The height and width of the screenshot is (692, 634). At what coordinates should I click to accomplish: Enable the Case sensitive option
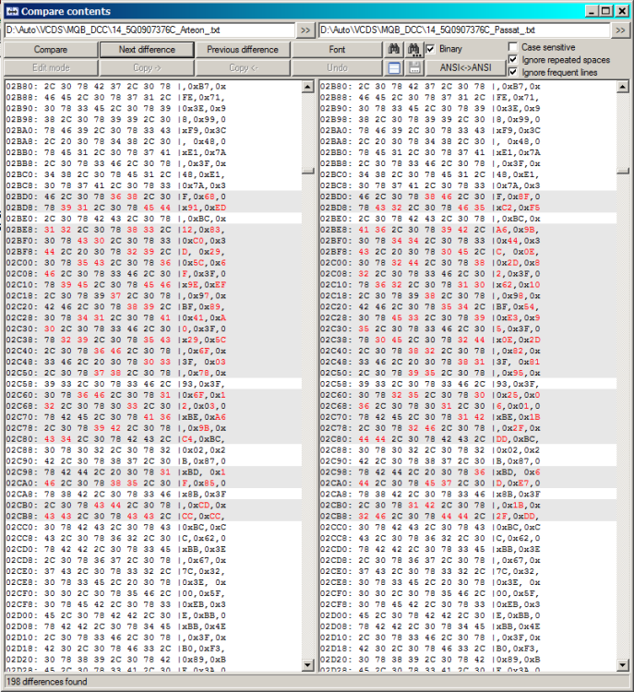pyautogui.click(x=513, y=47)
